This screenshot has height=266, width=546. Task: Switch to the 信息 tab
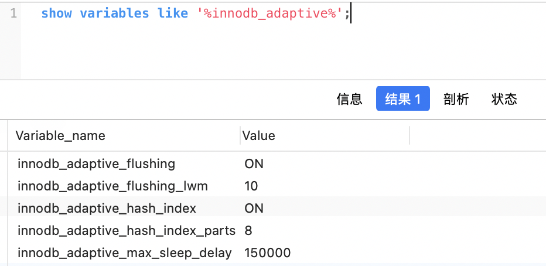[349, 99]
